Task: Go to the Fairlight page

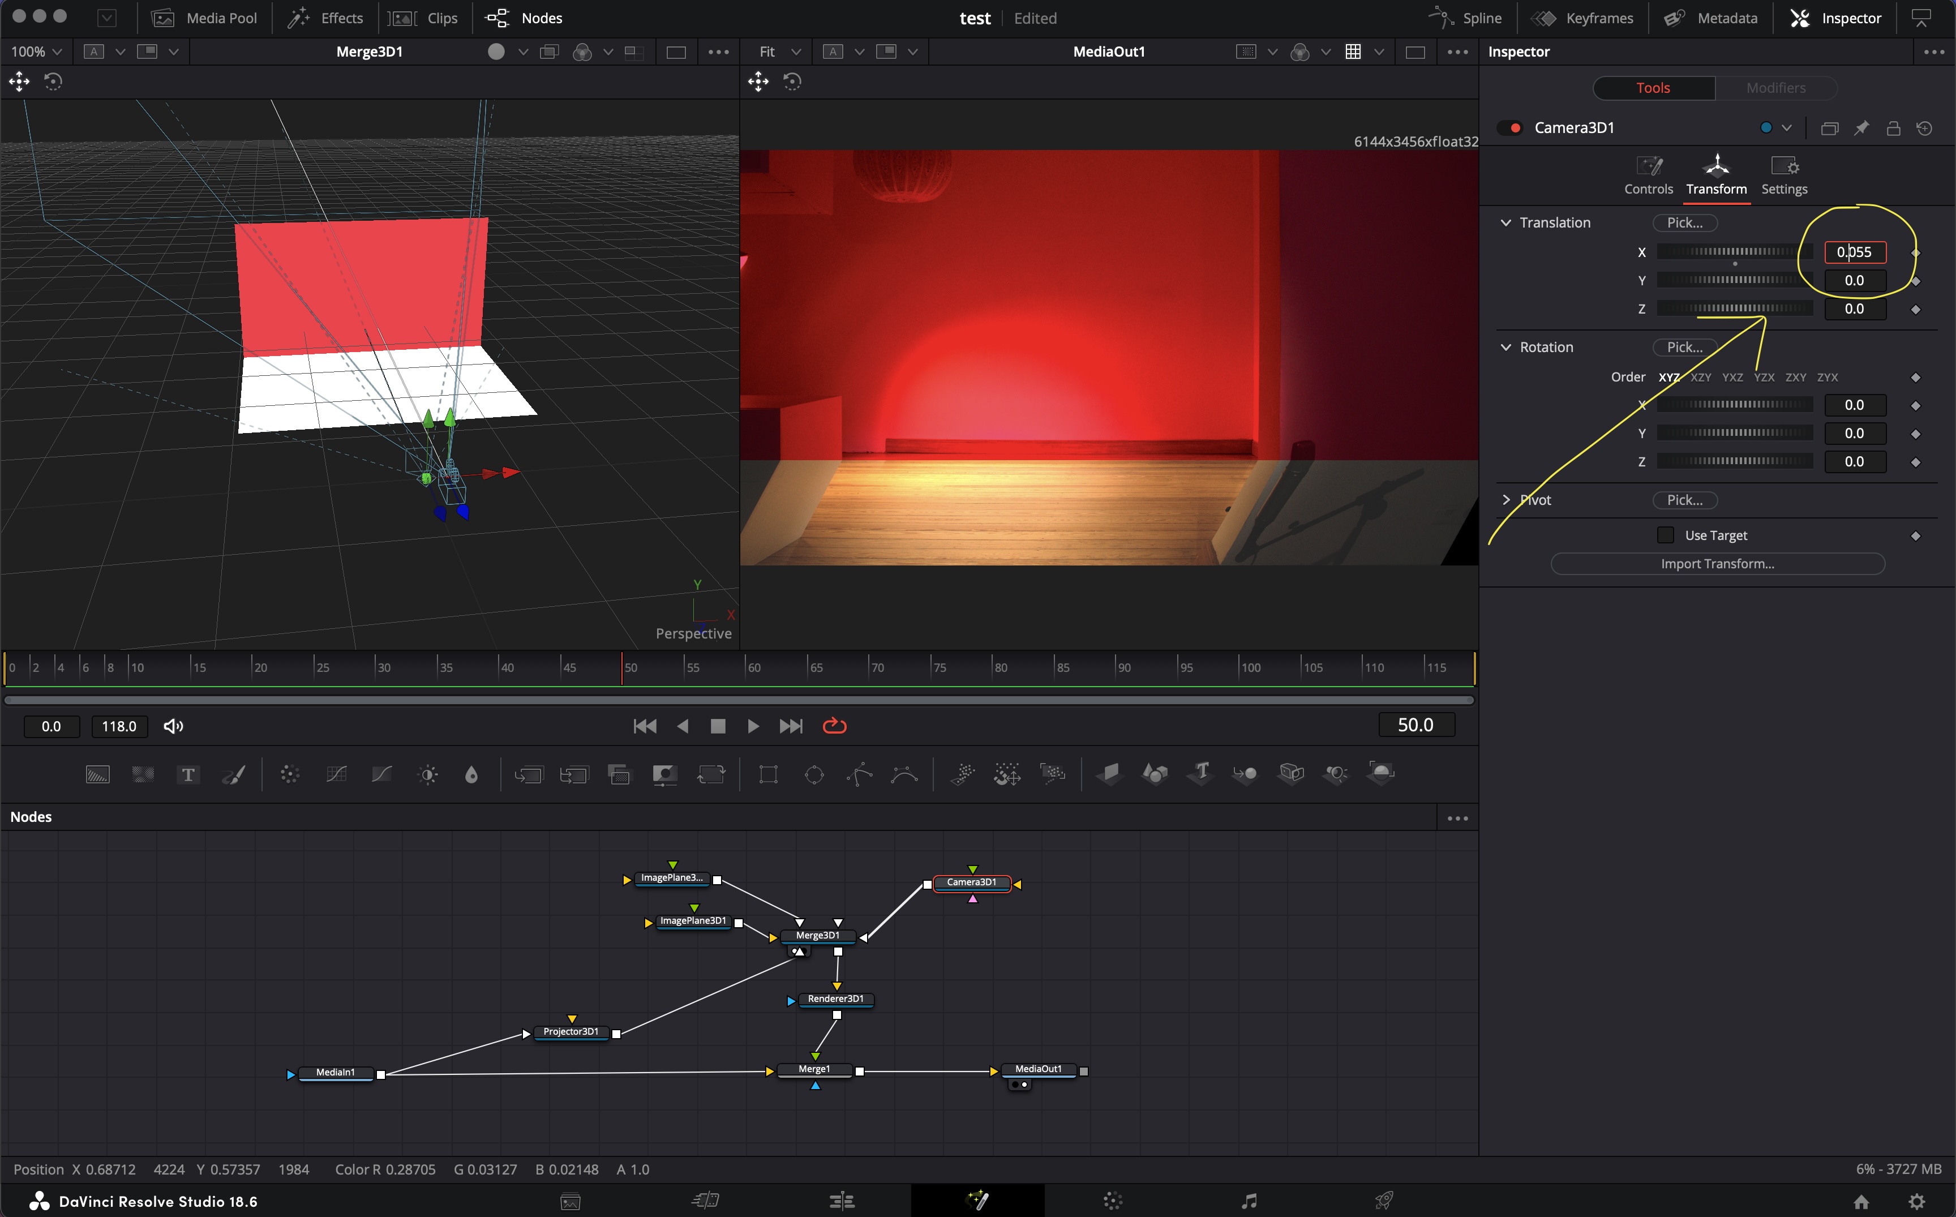Action: [x=1249, y=1201]
